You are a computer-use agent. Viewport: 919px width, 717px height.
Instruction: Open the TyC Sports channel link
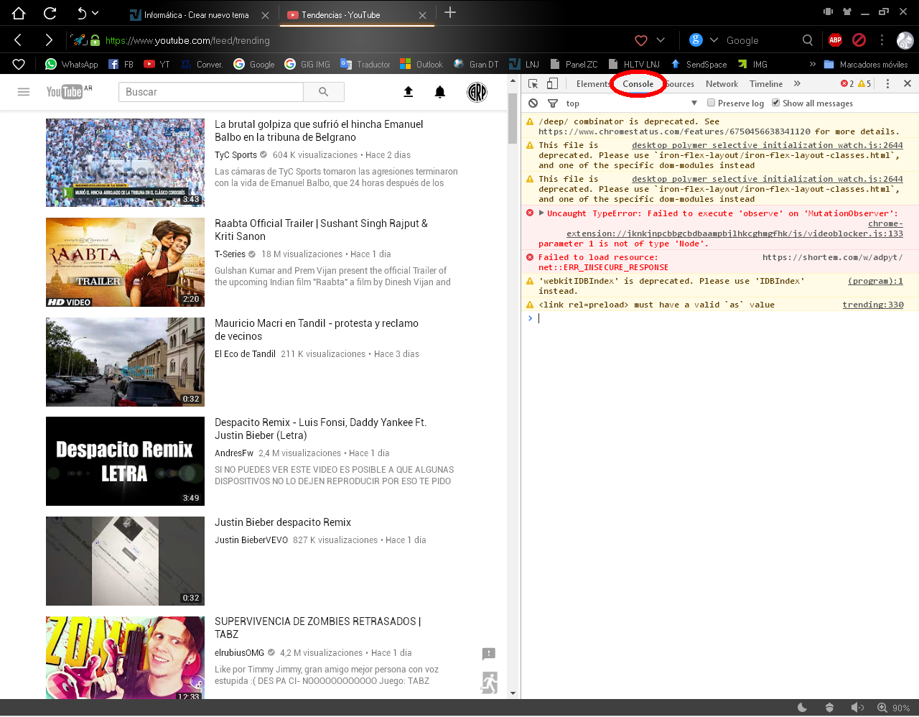[235, 155]
